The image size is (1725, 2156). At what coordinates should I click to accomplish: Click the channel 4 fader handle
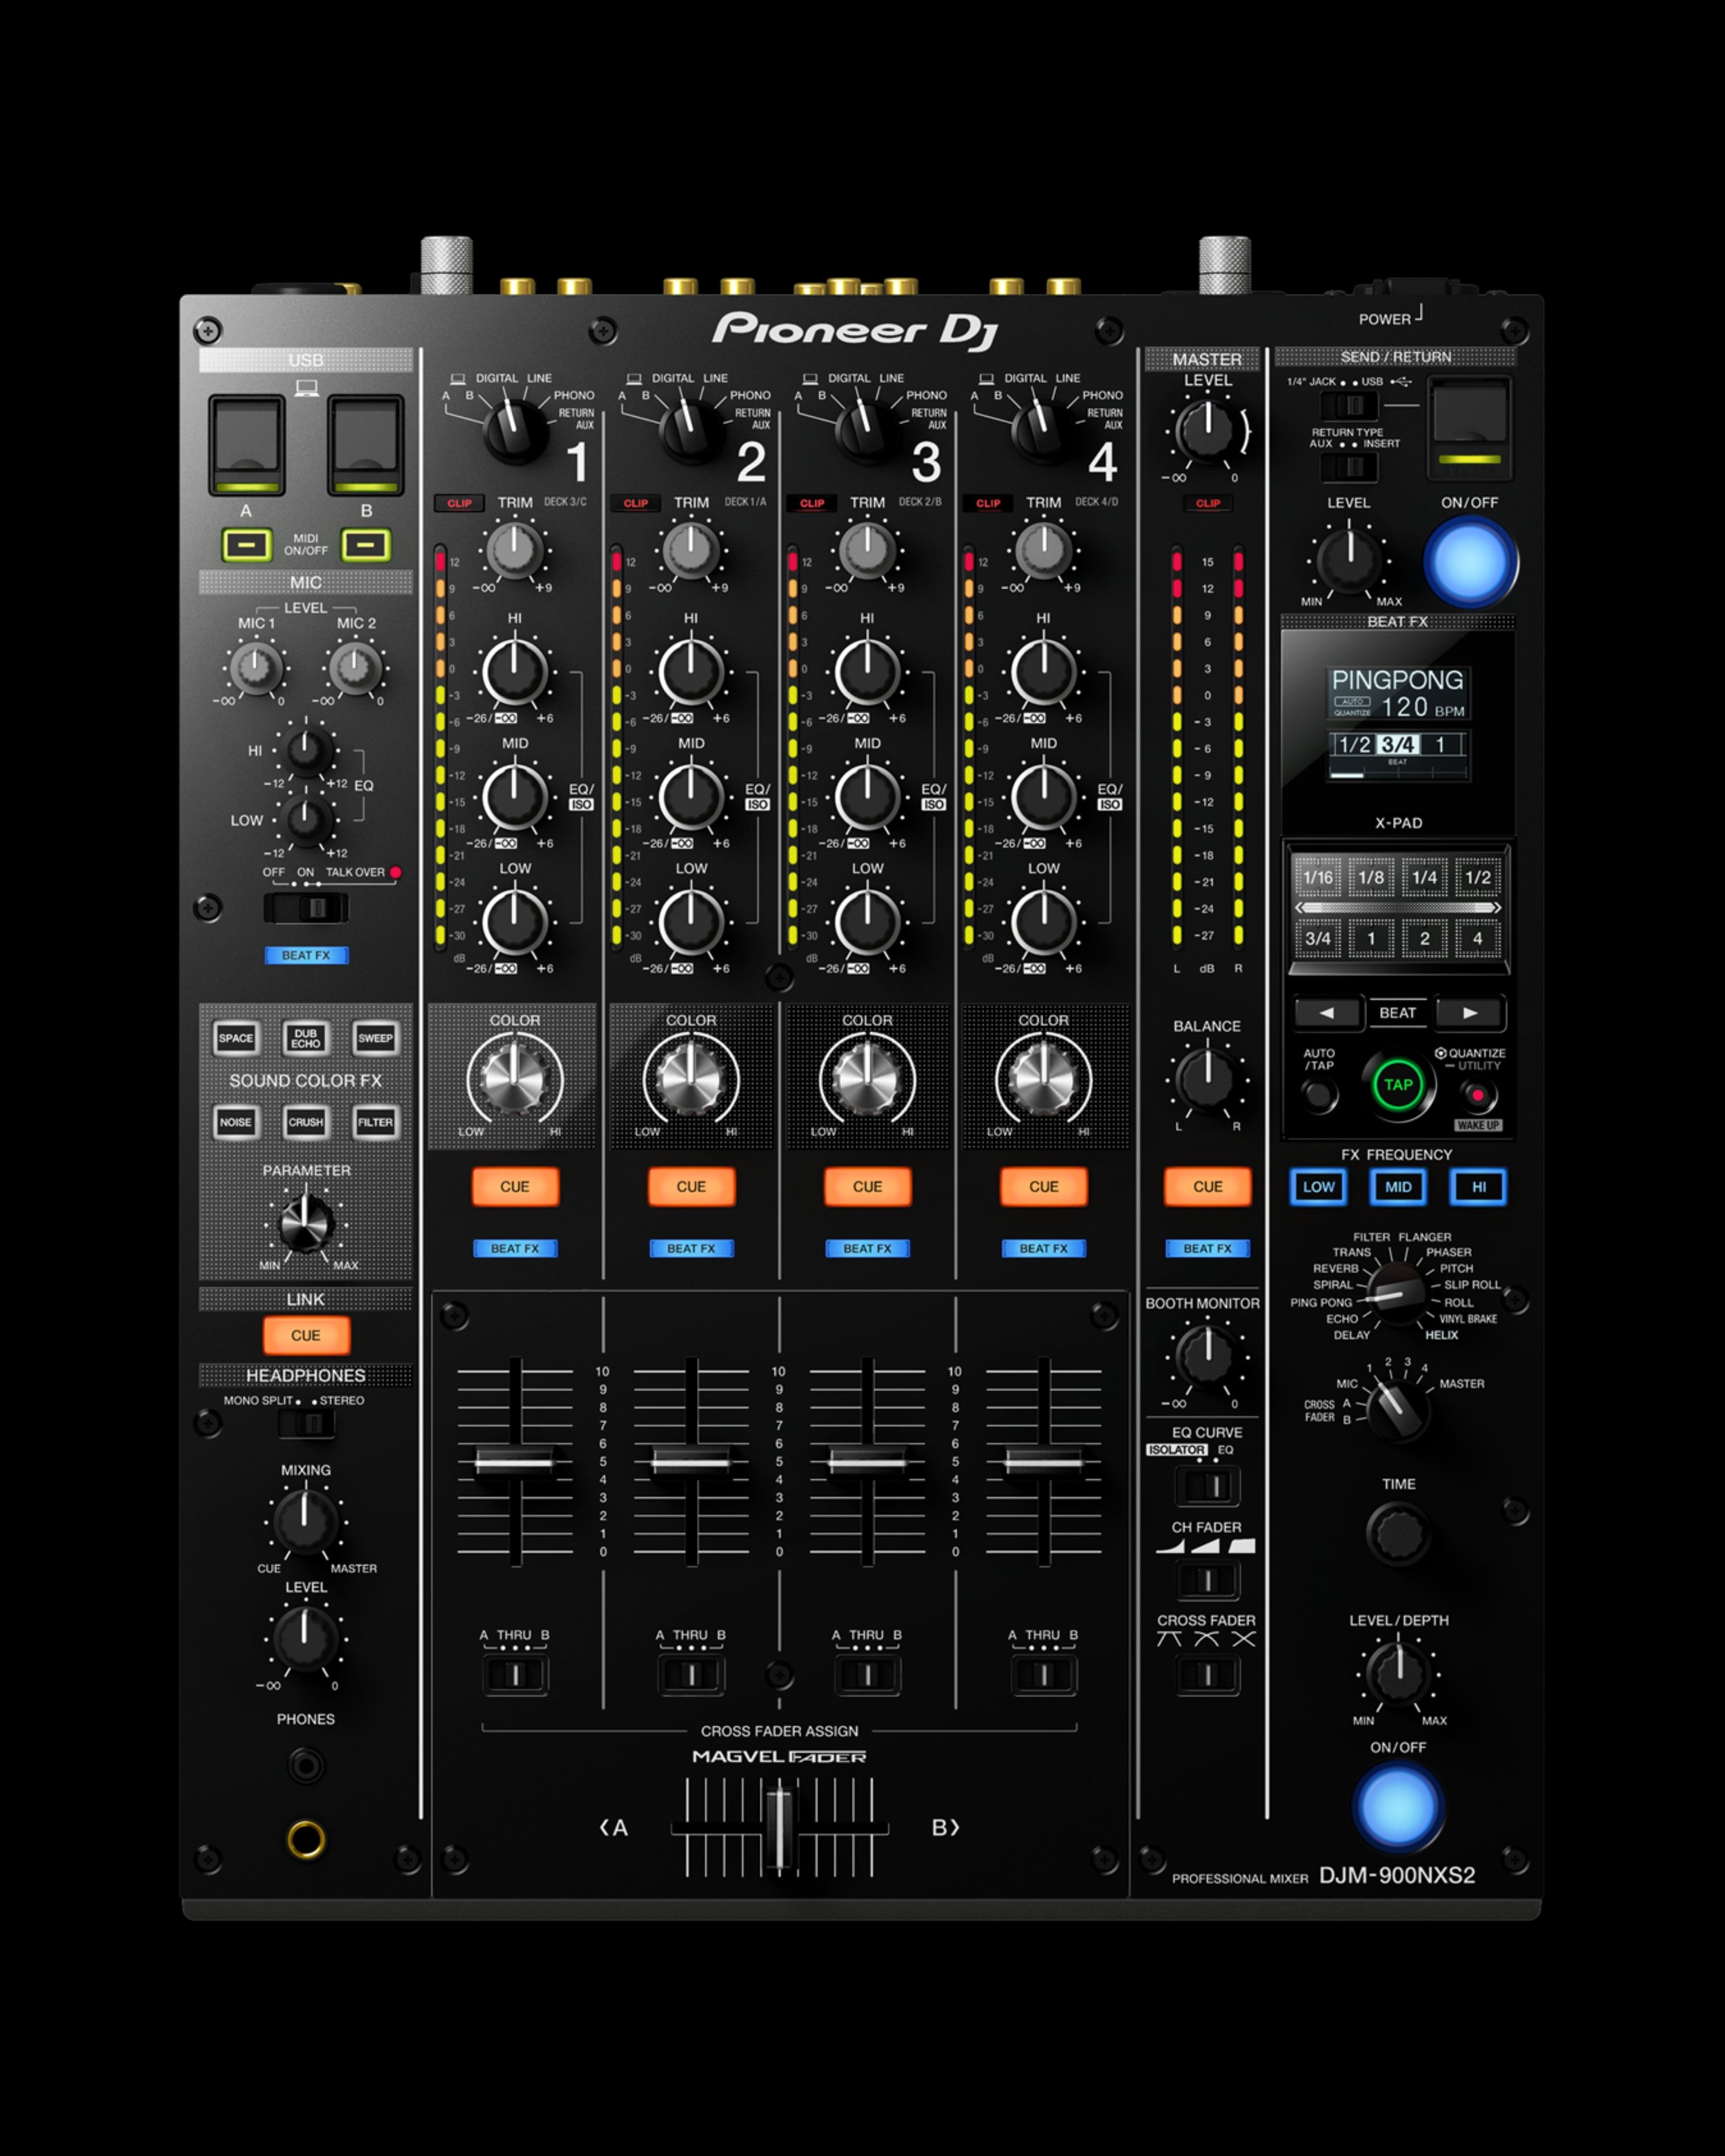(1043, 1462)
